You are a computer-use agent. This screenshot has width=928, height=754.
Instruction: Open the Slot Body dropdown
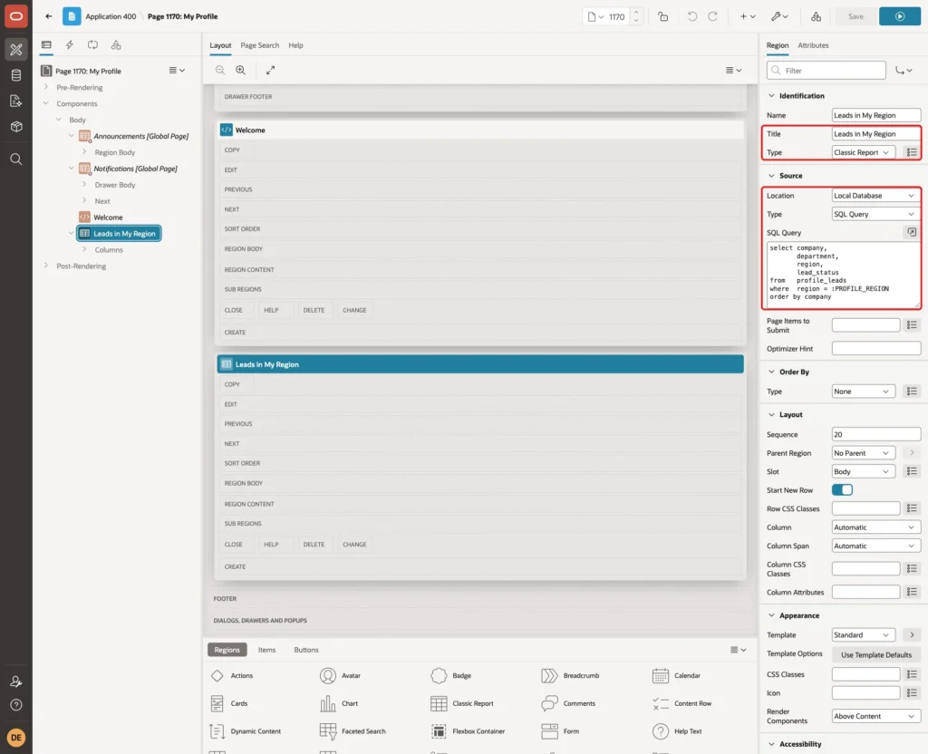tap(863, 471)
